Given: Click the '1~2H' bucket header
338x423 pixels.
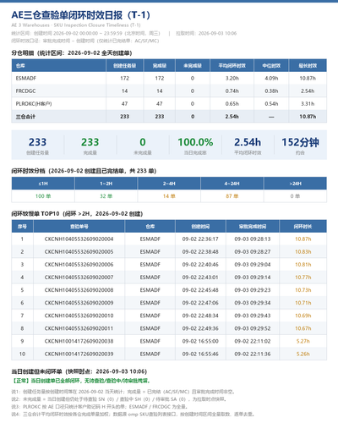Looking at the screenshot, I should tap(106, 184).
